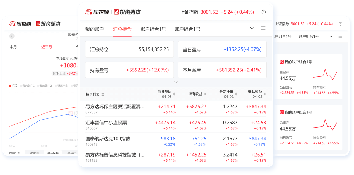Click the list-style icon next to 持仓列表
The width and height of the screenshot is (354, 175).
102,94
